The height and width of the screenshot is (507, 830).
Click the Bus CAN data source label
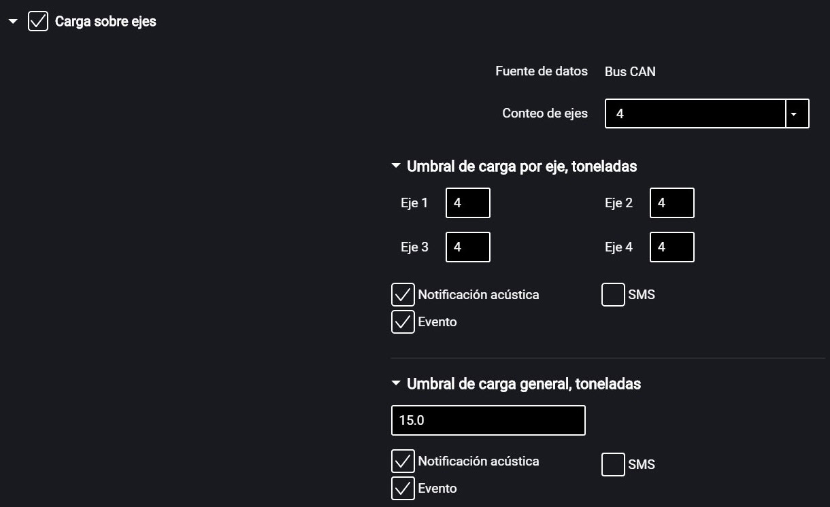pos(629,71)
